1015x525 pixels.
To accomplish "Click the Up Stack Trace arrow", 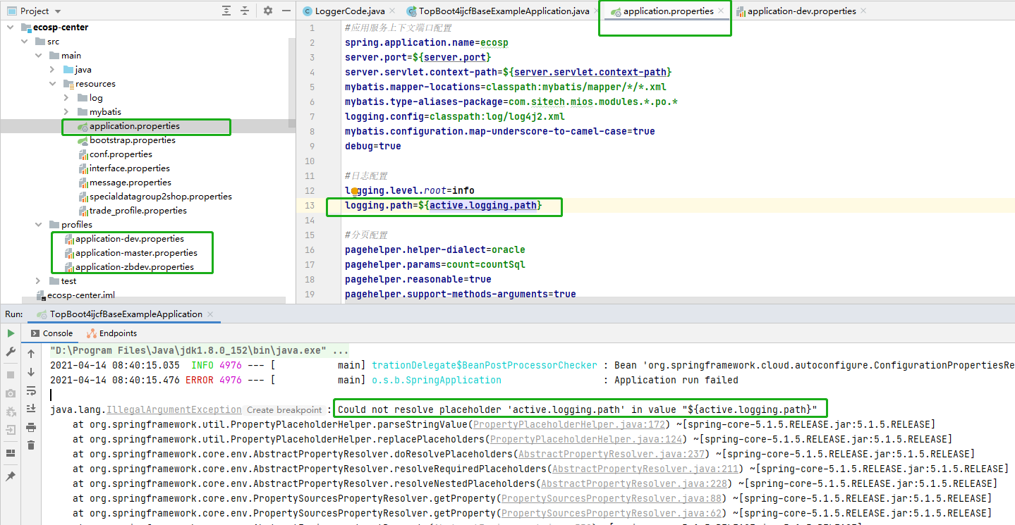I will coord(31,354).
